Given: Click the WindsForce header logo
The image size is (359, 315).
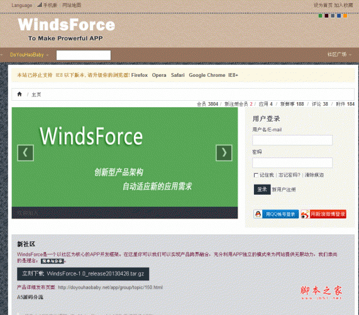Looking at the screenshot, I should point(67,25).
